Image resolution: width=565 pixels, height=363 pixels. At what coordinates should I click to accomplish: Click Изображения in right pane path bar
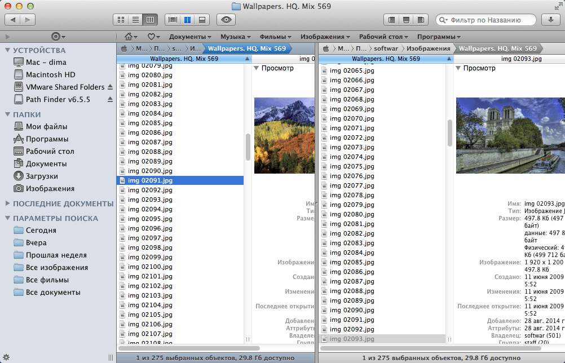click(428, 48)
